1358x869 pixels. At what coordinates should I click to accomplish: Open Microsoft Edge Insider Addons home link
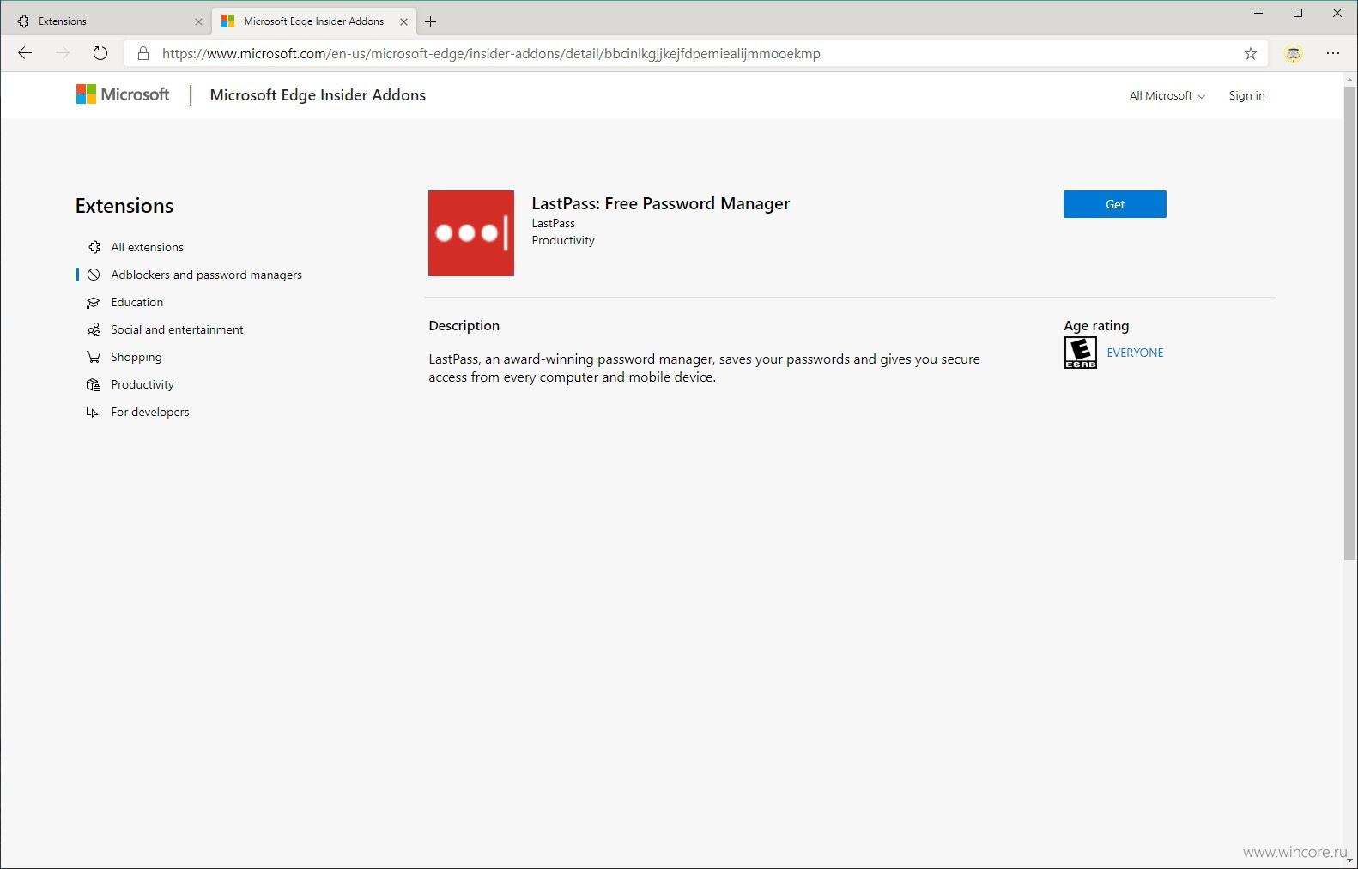[318, 95]
